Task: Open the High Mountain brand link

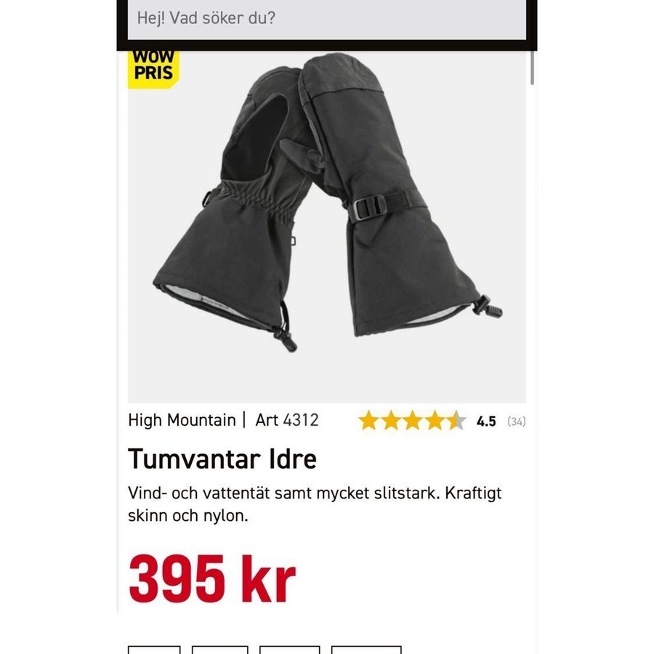Action: coord(182,420)
